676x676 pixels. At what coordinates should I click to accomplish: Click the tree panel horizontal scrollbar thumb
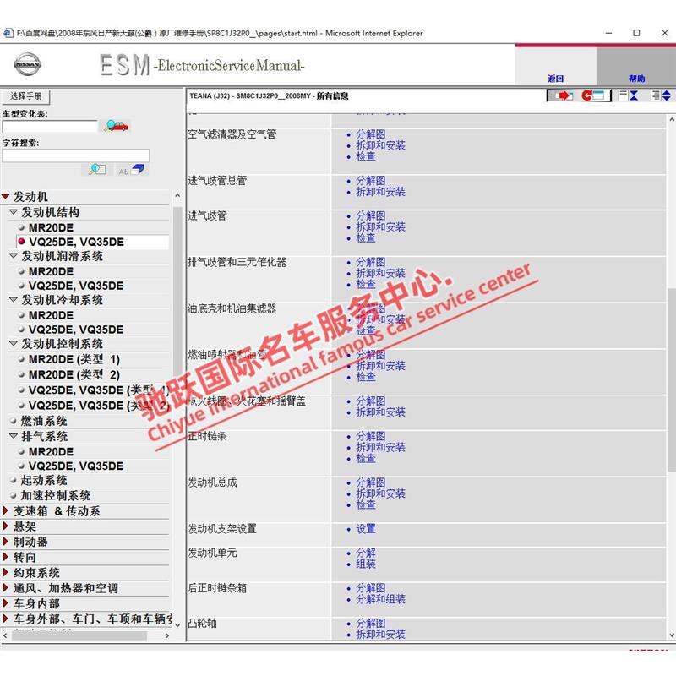pyautogui.click(x=79, y=636)
